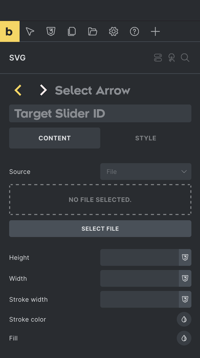
Task: Switch to the CONTENT tab
Action: [x=55, y=138]
